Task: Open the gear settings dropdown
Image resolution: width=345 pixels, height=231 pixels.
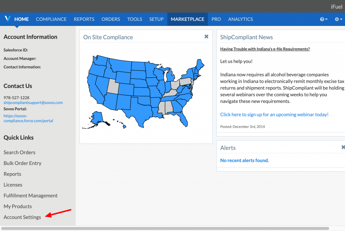Action: [338, 19]
